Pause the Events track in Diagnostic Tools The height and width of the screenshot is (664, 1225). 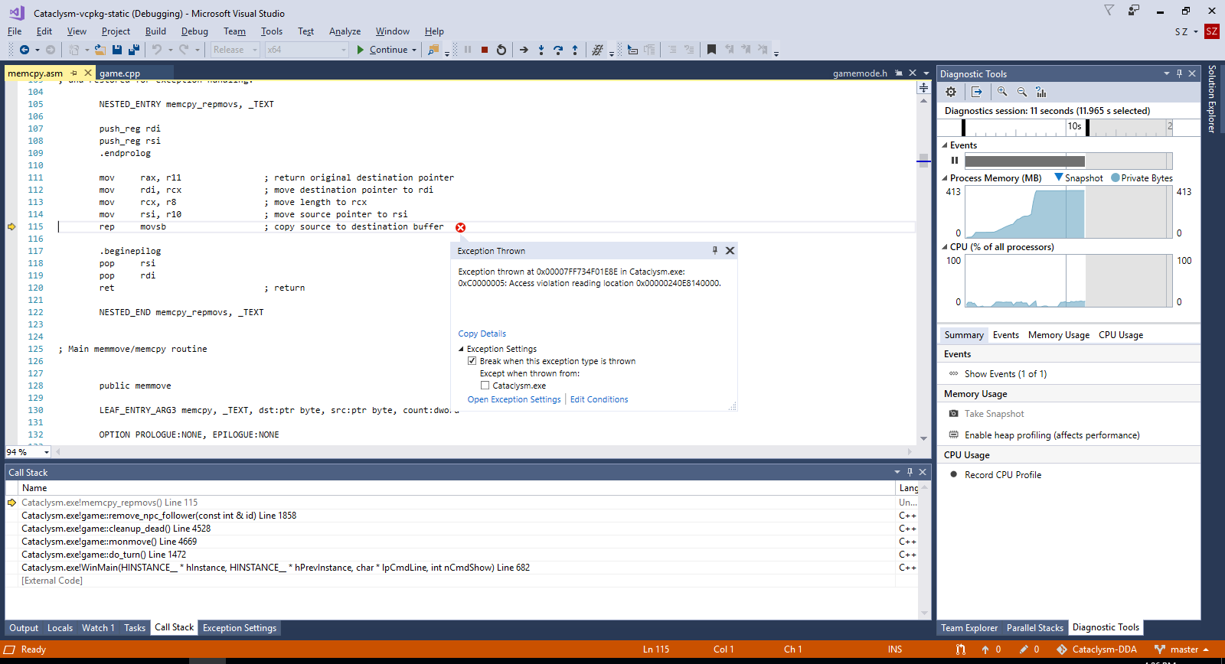tap(955, 161)
